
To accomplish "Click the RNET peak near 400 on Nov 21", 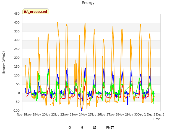I will (x=58, y=22).
